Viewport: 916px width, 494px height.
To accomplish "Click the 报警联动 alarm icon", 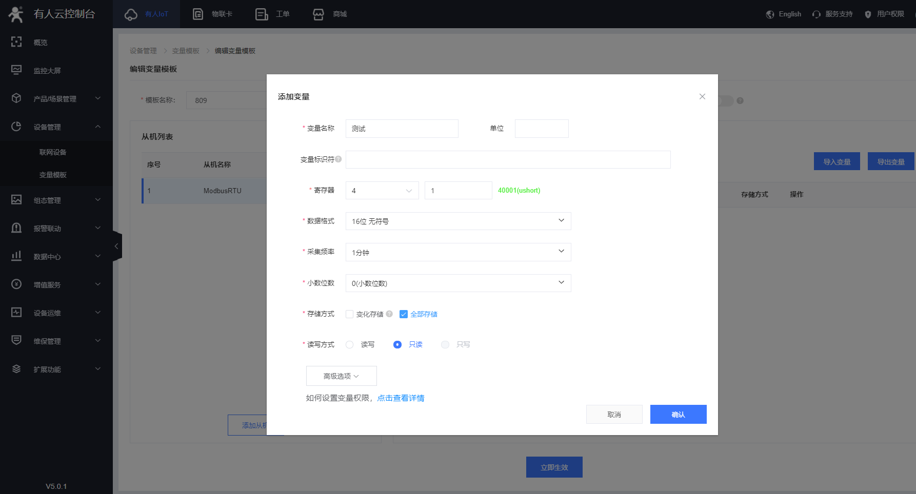I will click(x=16, y=228).
